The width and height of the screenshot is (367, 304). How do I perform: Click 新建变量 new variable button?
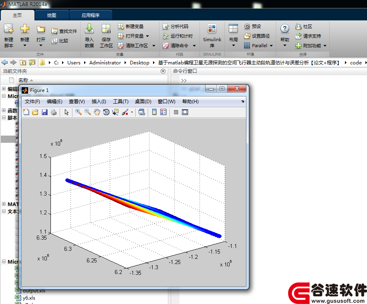(x=131, y=26)
